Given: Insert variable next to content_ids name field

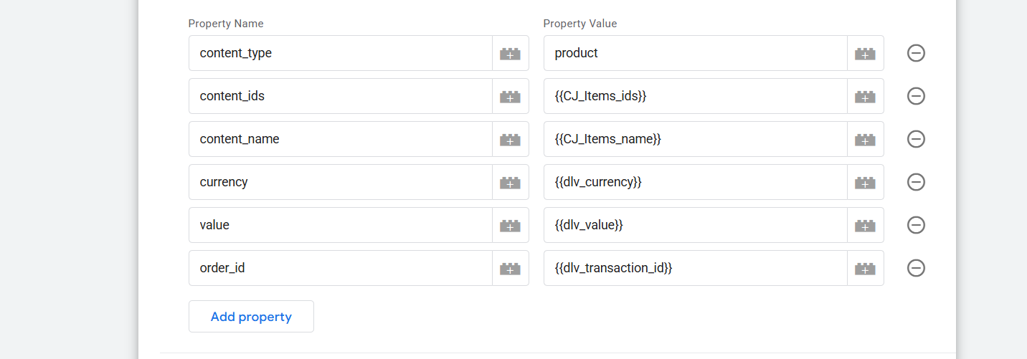Looking at the screenshot, I should [510, 96].
